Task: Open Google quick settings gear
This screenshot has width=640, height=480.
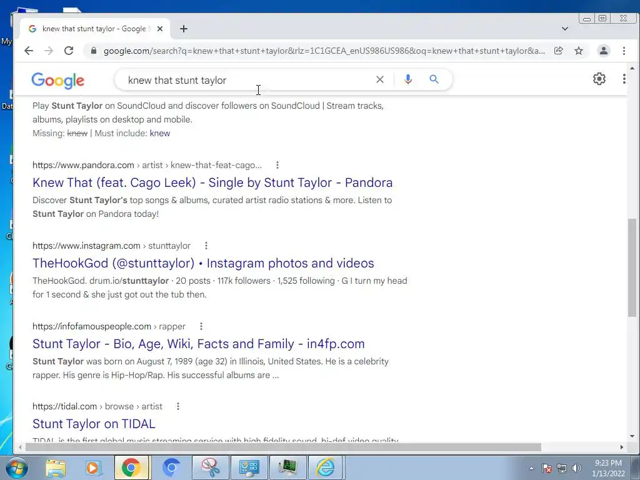Action: (599, 79)
